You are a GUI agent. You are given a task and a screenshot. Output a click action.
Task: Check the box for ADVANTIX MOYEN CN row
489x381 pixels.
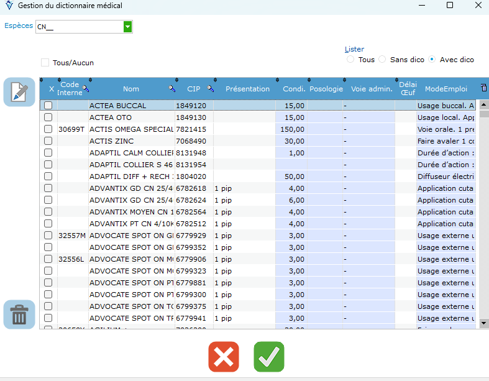(48, 212)
